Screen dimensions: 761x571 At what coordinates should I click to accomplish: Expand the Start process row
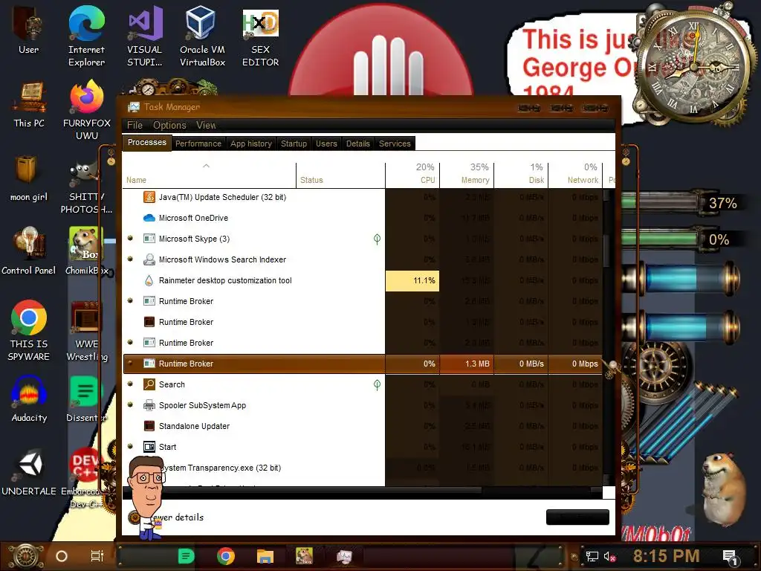[x=130, y=447]
